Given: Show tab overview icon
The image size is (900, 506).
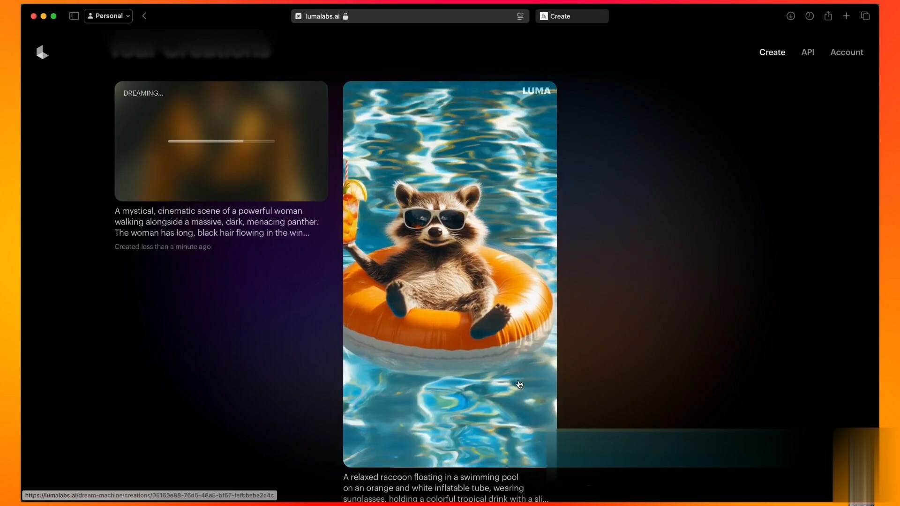Looking at the screenshot, I should point(865,16).
